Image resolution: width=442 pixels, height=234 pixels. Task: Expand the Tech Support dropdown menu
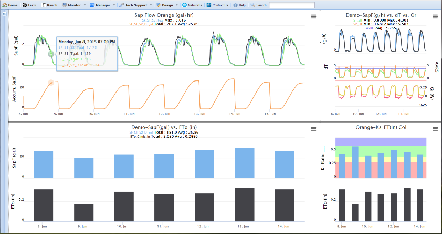pos(135,4)
